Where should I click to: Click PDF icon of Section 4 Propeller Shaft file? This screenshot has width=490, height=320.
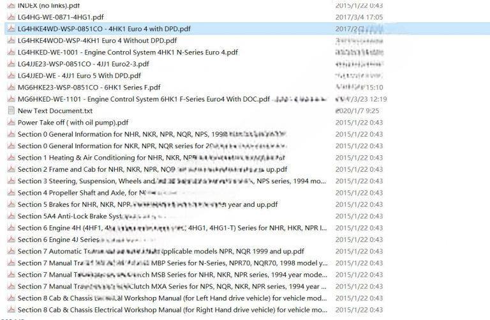tap(11, 193)
